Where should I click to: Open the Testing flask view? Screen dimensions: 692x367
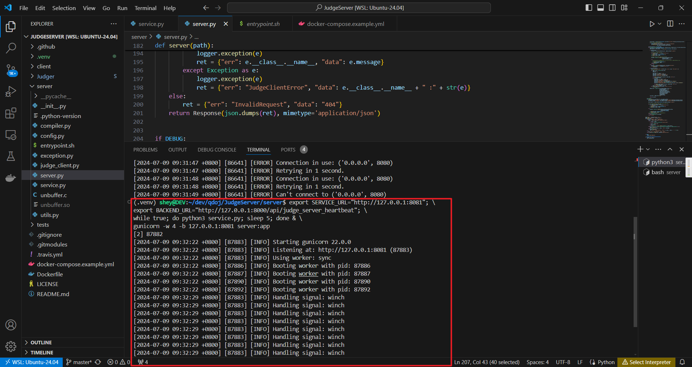[x=11, y=156]
